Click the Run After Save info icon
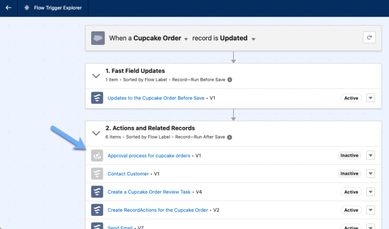 tap(230, 137)
